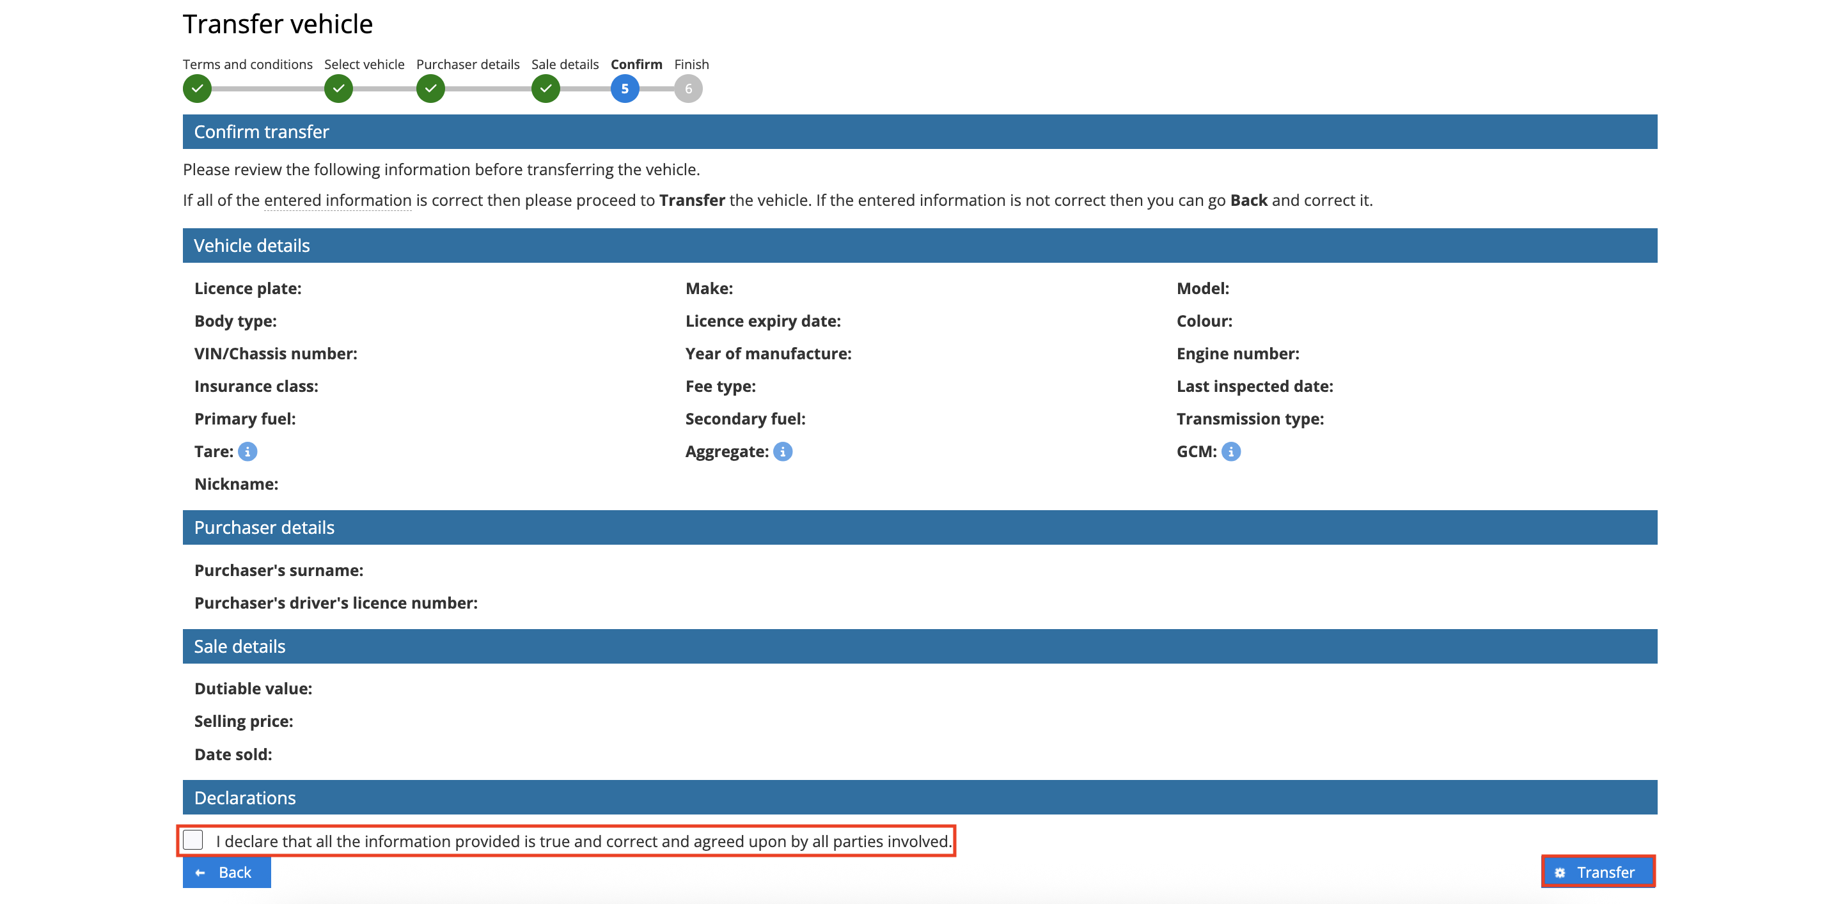This screenshot has width=1838, height=904.
Task: Click the Terms and conditions completed step circle
Action: [197, 90]
